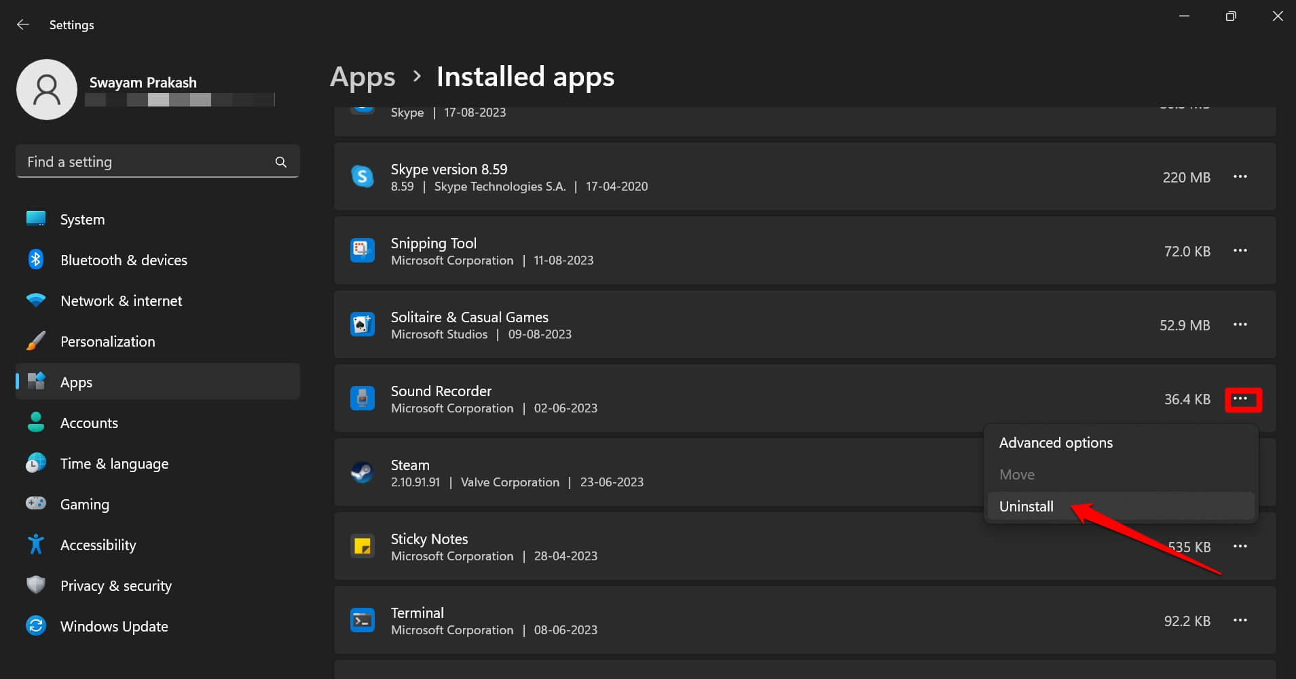The width and height of the screenshot is (1296, 679).
Task: Open Bluetooth & devices settings
Action: 124,260
